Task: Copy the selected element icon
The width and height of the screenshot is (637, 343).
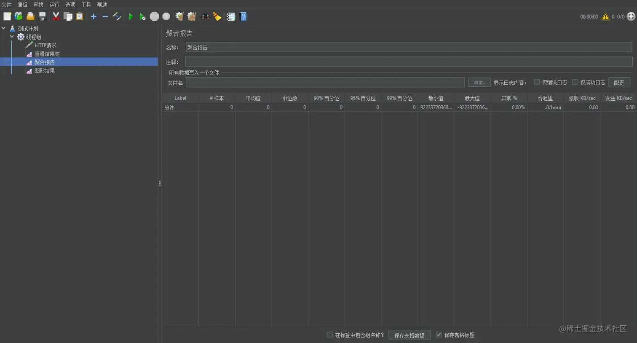Action: [68, 16]
